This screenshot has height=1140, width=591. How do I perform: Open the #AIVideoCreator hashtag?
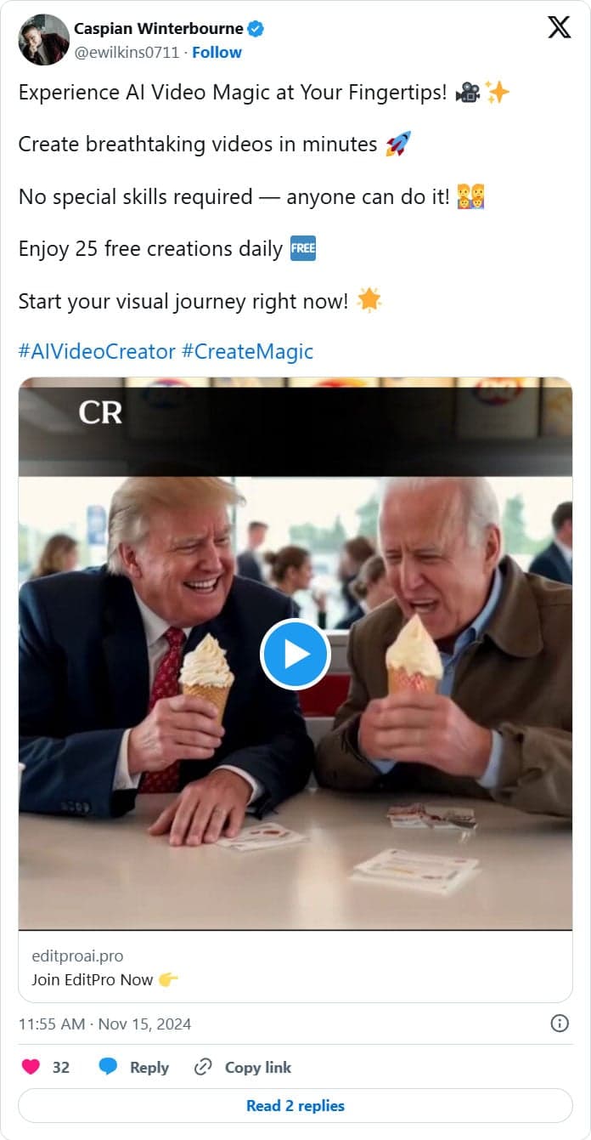(97, 351)
